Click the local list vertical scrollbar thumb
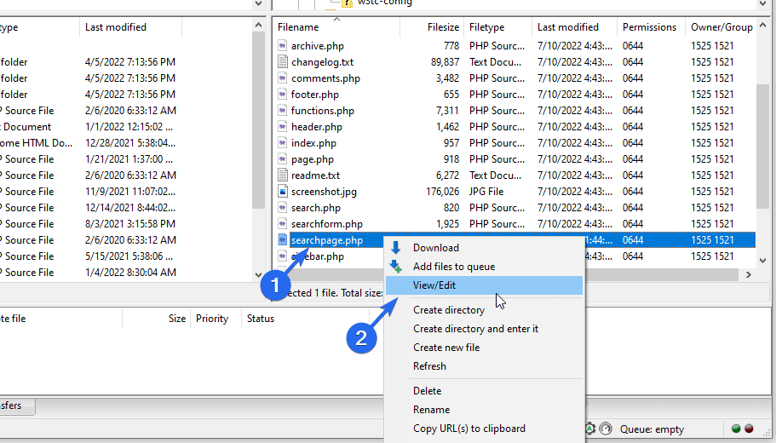The height and width of the screenshot is (443, 776). coord(258,120)
